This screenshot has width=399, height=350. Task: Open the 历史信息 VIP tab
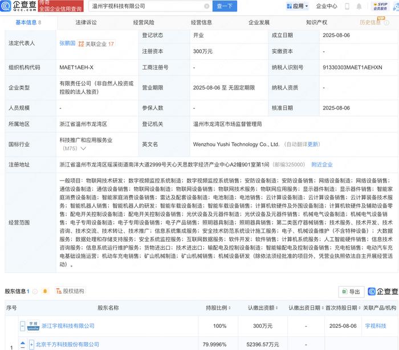[370, 22]
